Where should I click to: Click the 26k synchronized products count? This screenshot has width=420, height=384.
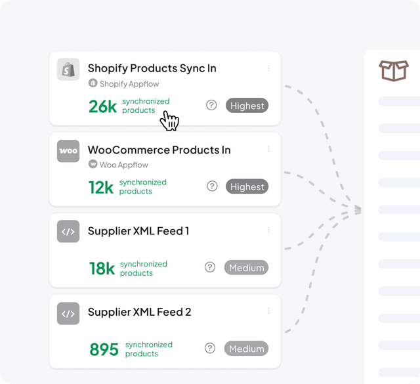(129, 106)
